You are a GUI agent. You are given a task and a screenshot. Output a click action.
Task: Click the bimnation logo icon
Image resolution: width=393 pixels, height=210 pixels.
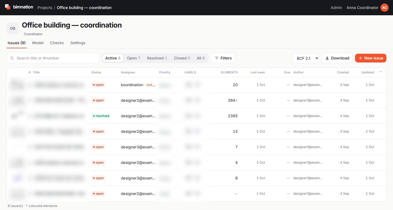click(8, 7)
